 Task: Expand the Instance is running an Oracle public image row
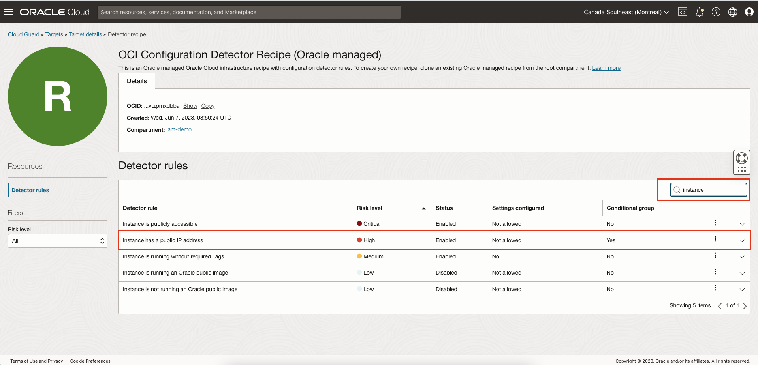pos(742,273)
